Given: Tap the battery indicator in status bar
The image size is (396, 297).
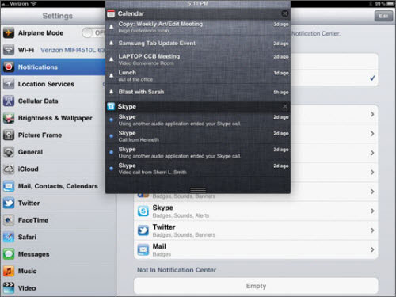Looking at the screenshot, I should [x=390, y=3].
